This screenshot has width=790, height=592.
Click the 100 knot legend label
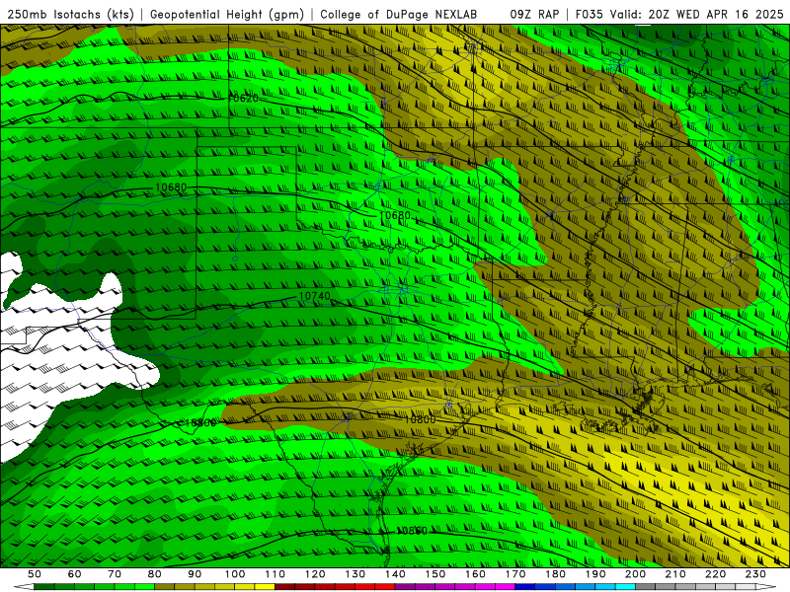click(235, 574)
